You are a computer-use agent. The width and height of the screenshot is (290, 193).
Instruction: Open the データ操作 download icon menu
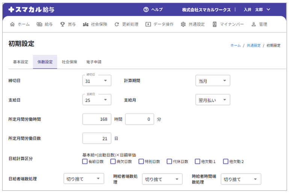pos(148,24)
